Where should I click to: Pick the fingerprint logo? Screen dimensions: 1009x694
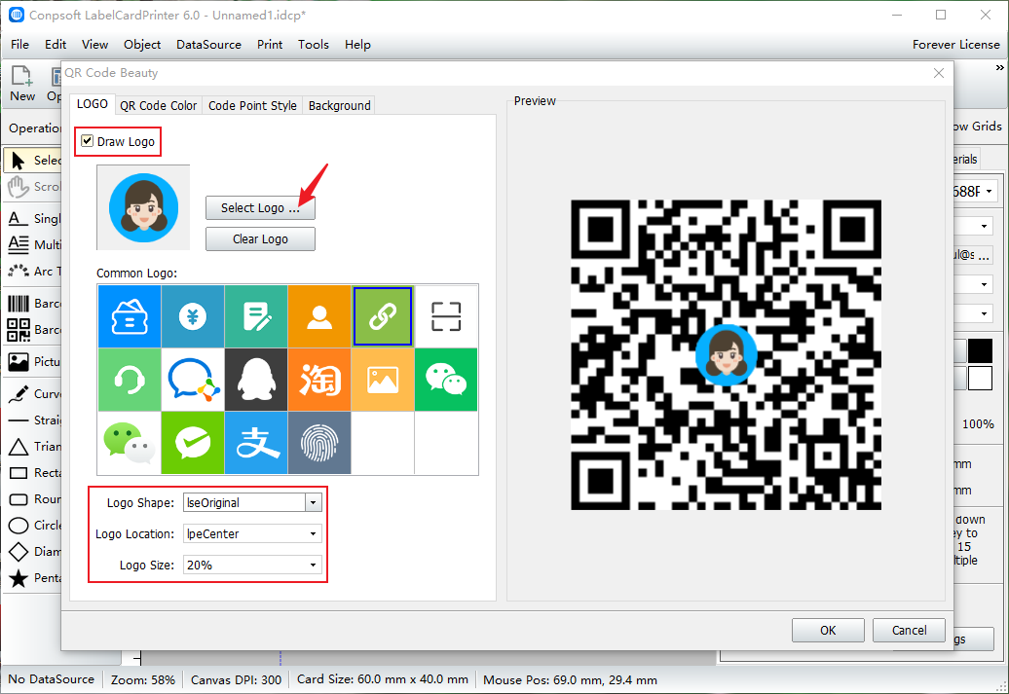pyautogui.click(x=319, y=443)
